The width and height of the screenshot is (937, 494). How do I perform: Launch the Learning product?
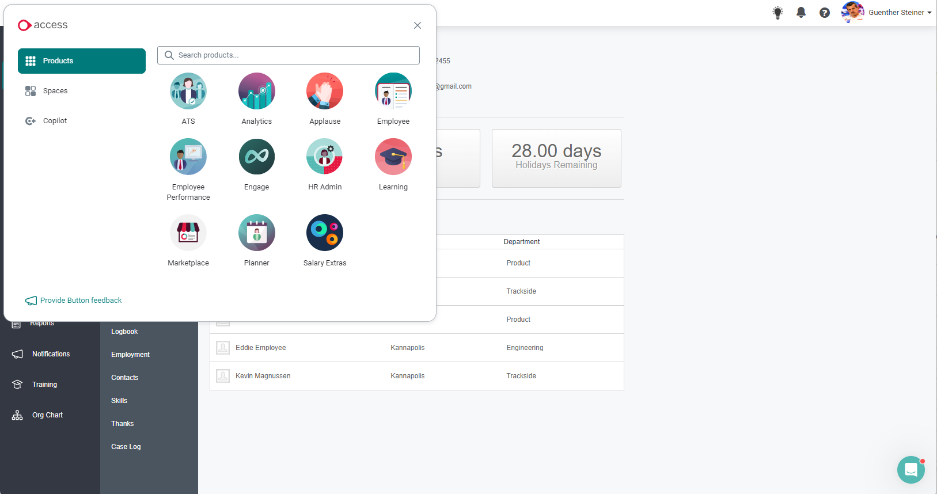pyautogui.click(x=393, y=157)
